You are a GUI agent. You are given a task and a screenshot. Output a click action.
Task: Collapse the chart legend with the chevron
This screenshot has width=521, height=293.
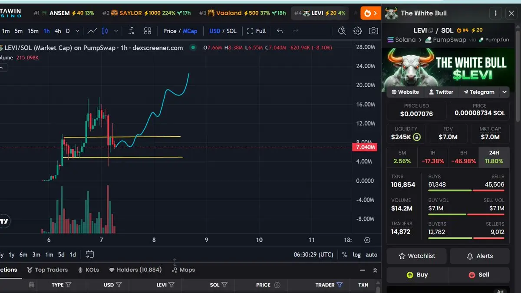click(x=2, y=67)
